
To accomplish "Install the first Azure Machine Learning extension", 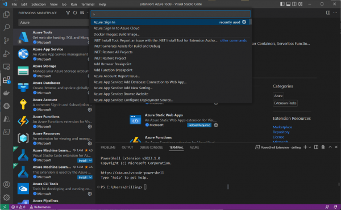I will point(82,161).
